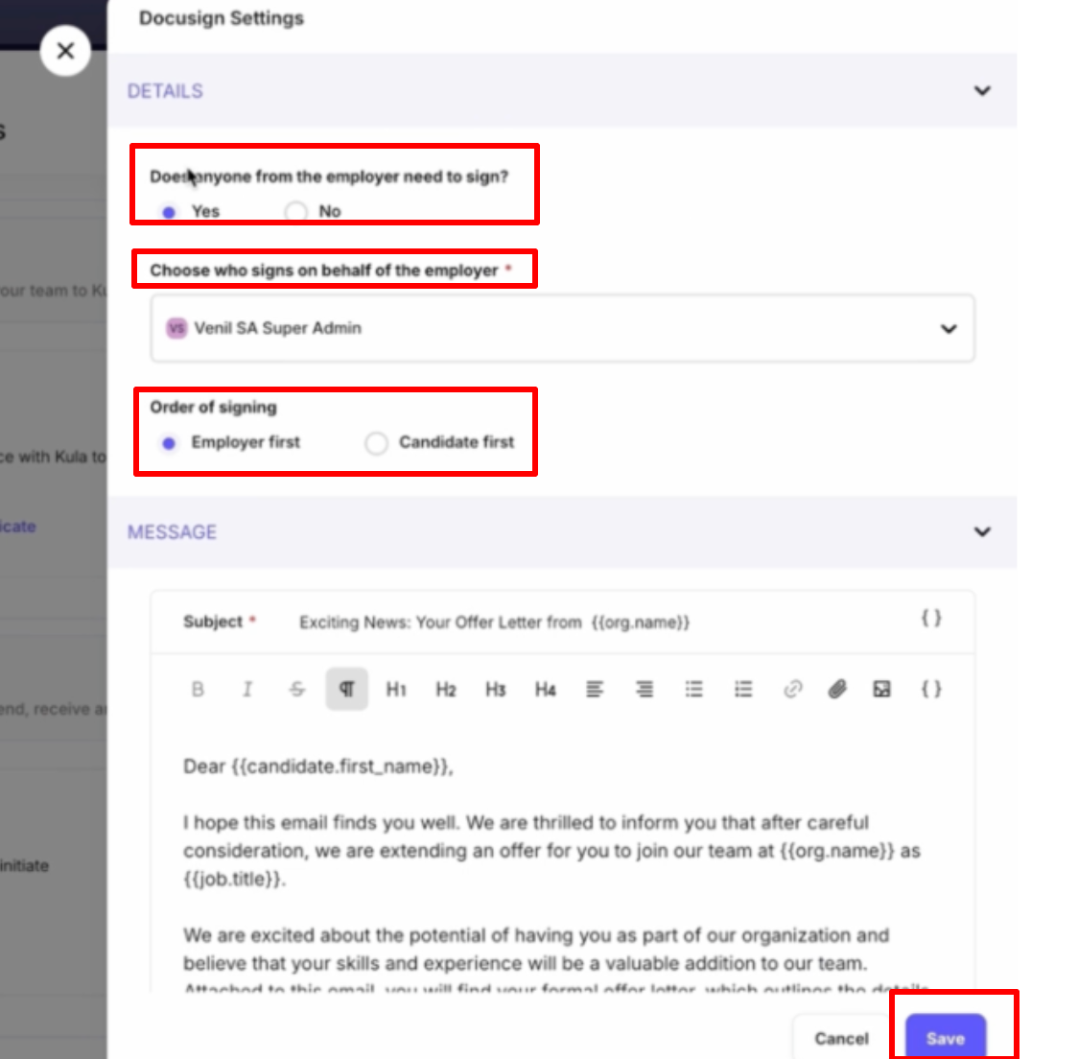This screenshot has width=1078, height=1059.
Task: Insert variable placeholder in message toolbar
Action: point(931,689)
